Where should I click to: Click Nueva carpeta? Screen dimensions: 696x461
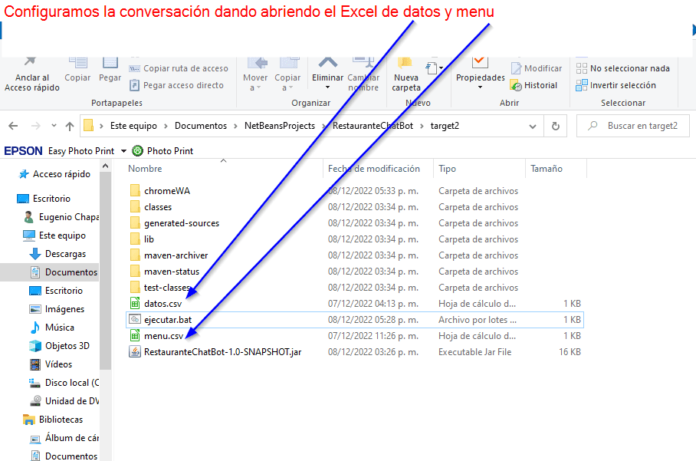(x=405, y=75)
